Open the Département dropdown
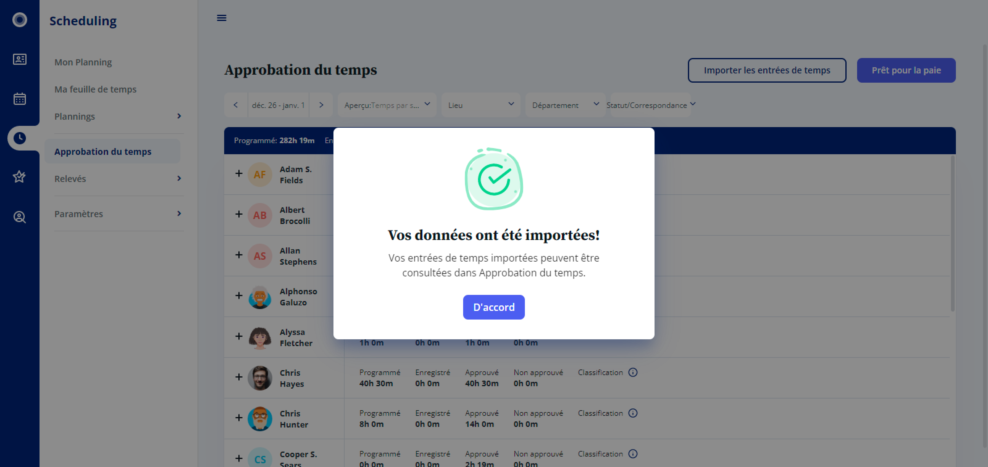Screen dimensions: 988x467 point(565,105)
